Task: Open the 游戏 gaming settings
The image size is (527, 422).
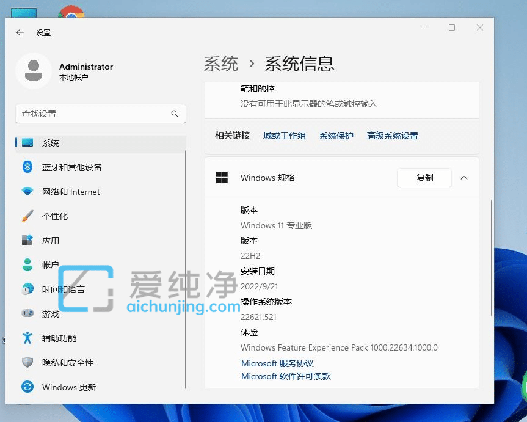Action: (51, 313)
